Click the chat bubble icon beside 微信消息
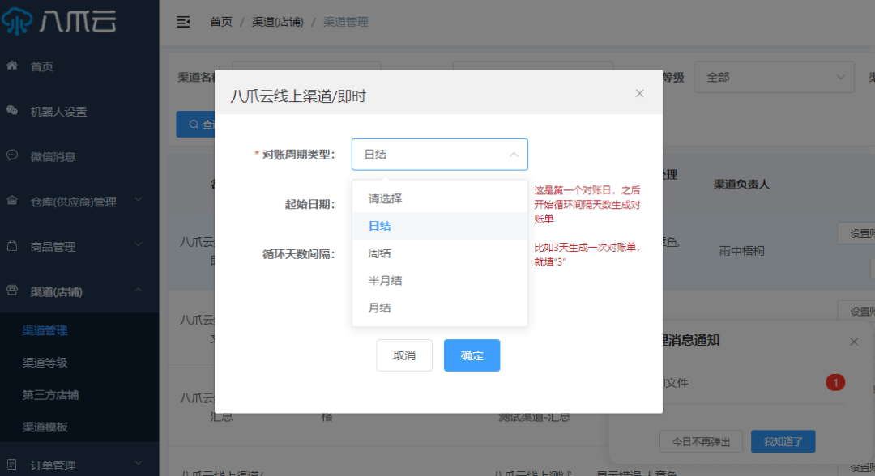The width and height of the screenshot is (875, 476). pos(11,155)
